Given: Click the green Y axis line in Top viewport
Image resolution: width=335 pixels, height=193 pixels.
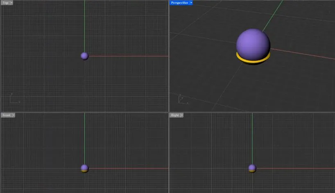Looking at the screenshot, I should (x=85, y=25).
